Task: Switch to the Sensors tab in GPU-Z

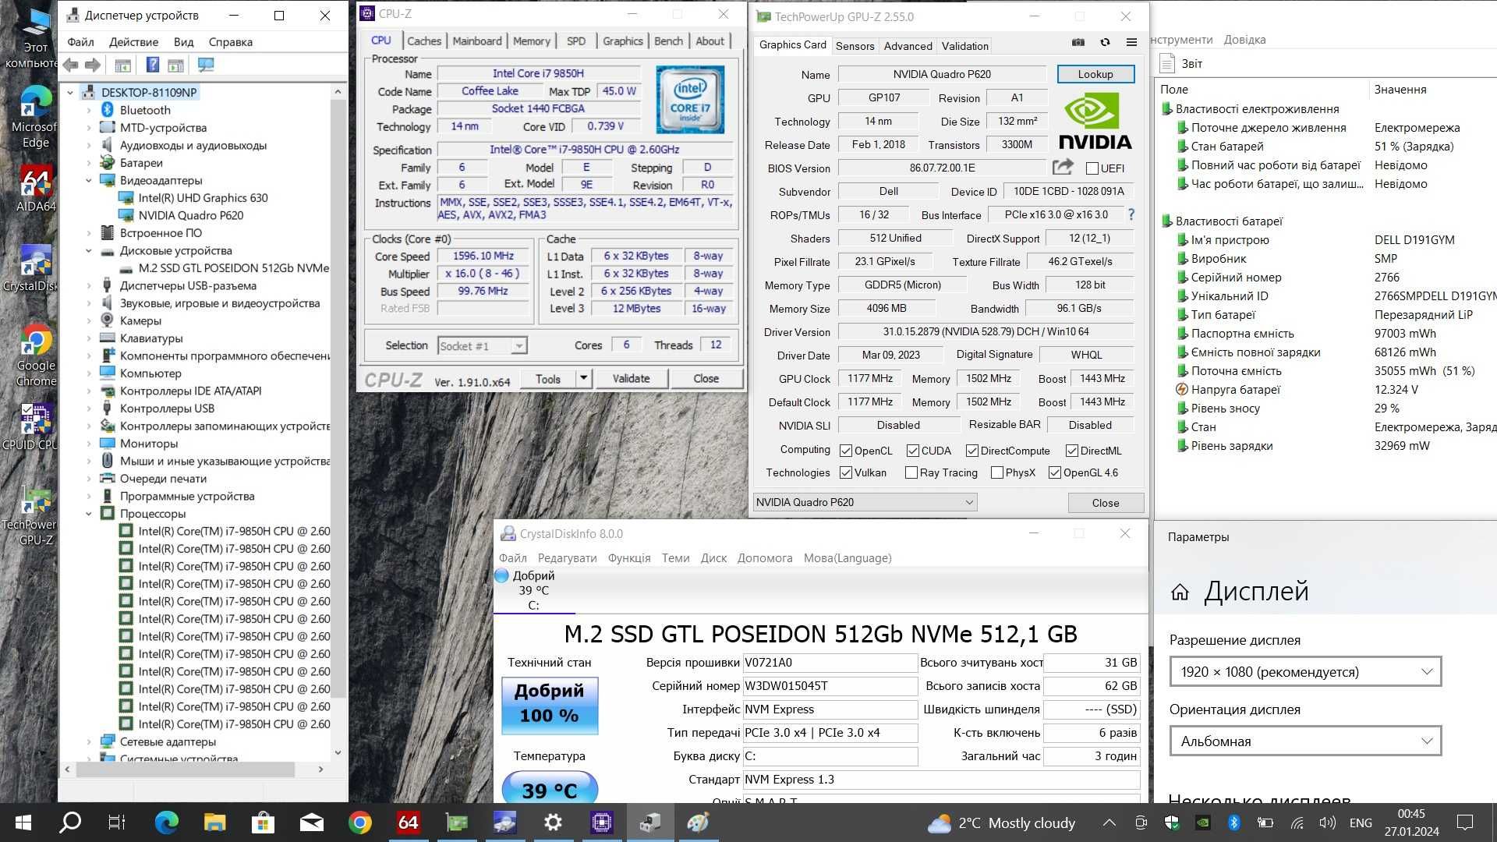Action: [x=855, y=46]
